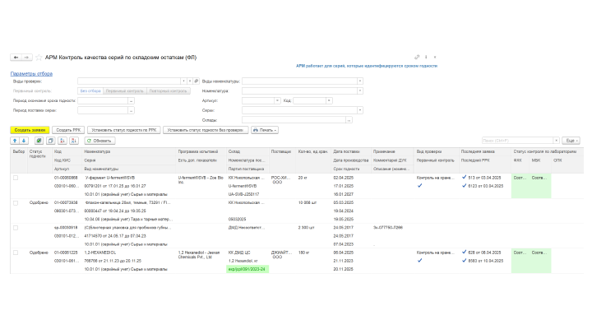
Task: Click the green select-all rows icon
Action: 39,141
